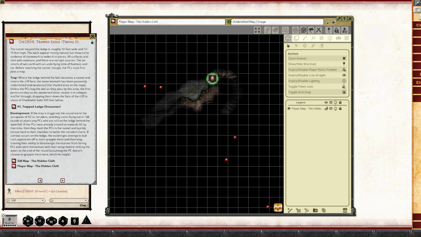Image resolution: width=421 pixels, height=237 pixels.
Task: Advance to the next story page arrow
Action: [62, 180]
